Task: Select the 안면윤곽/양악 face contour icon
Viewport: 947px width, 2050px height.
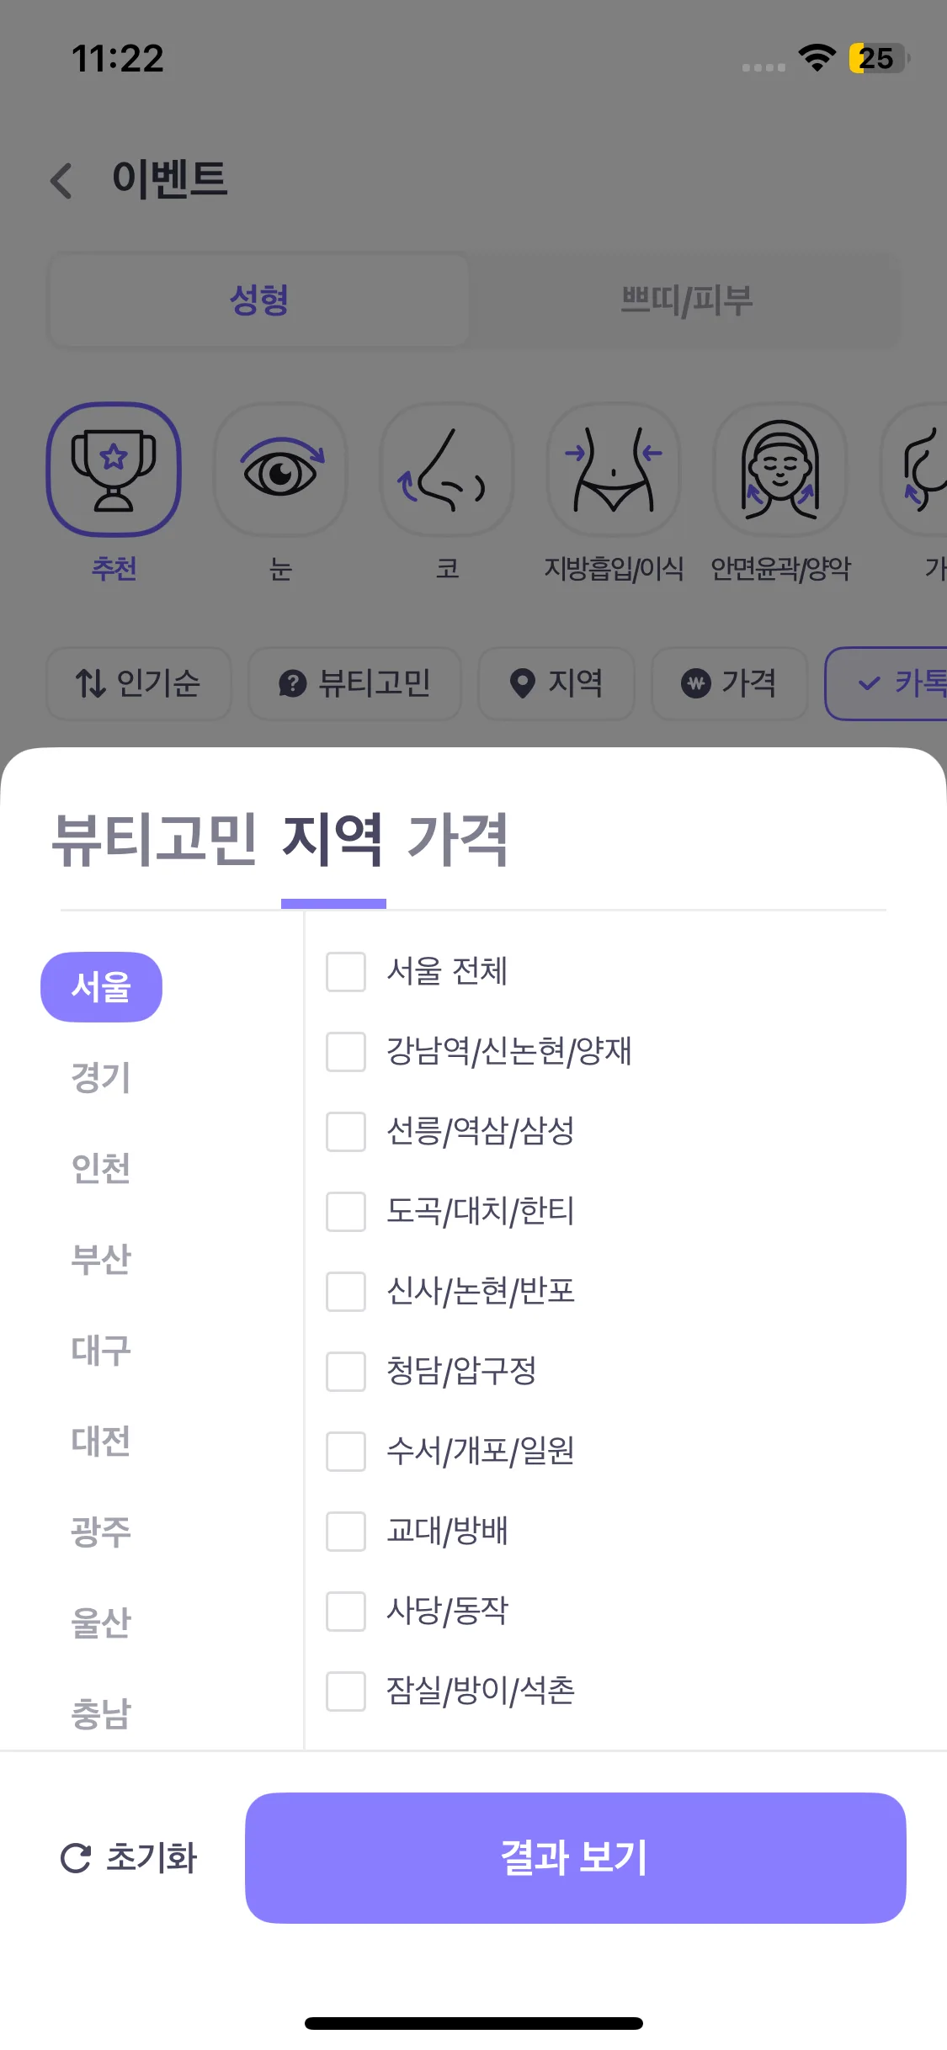Action: click(779, 470)
